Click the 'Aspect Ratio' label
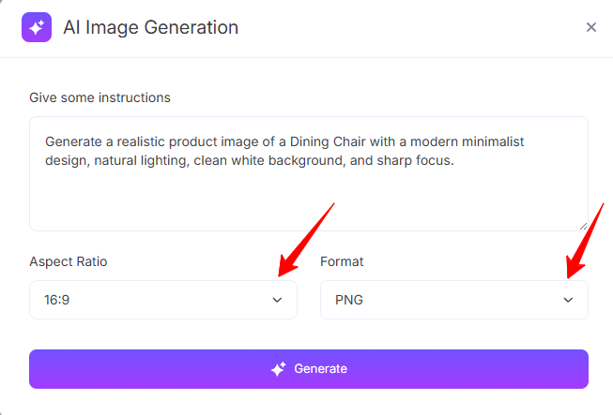 (69, 261)
